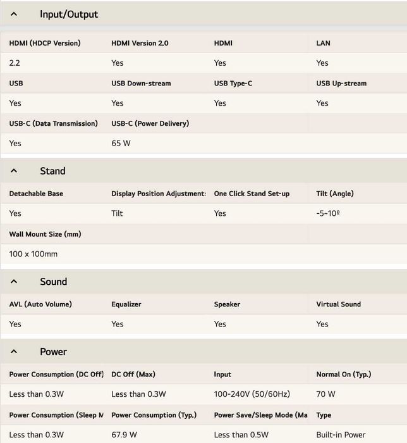Click the One Click Stand Set-up label

(x=252, y=194)
